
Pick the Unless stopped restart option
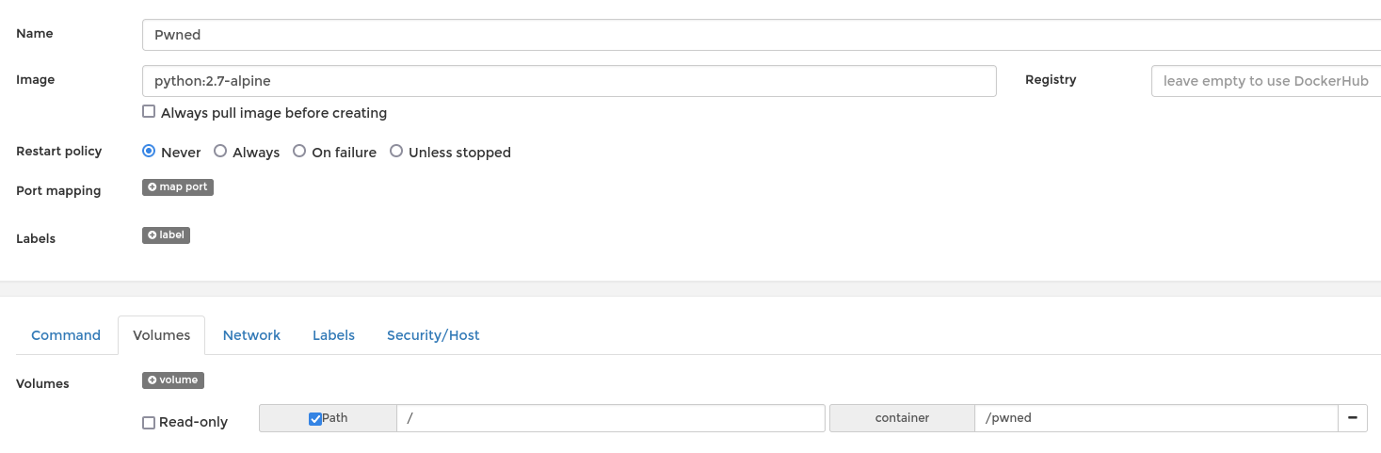[x=396, y=151]
